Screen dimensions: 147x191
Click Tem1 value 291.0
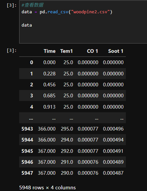pos(67,162)
